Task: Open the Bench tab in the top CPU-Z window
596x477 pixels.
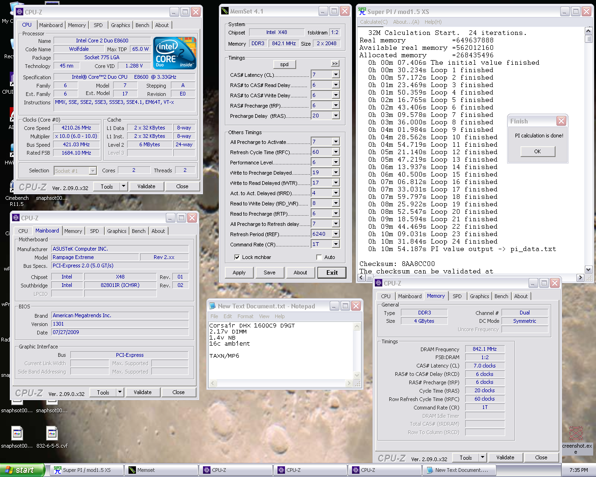Action: [x=142, y=25]
